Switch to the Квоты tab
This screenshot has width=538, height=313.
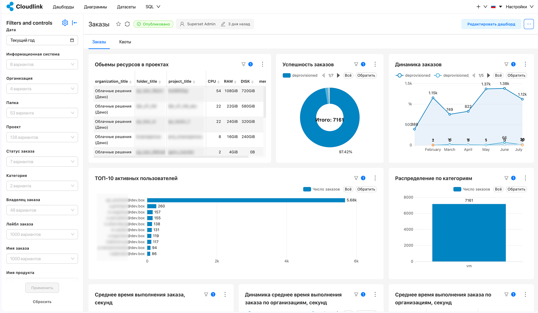point(125,42)
